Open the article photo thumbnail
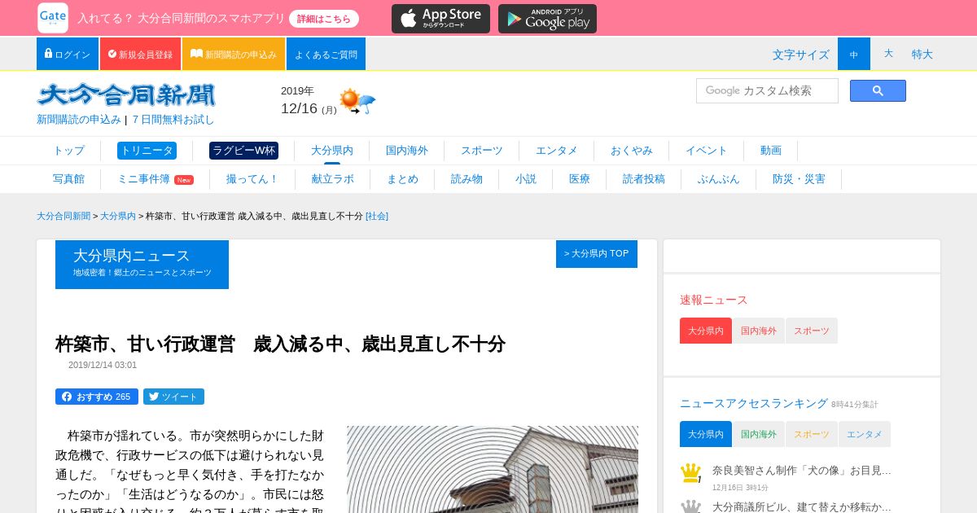The width and height of the screenshot is (977, 513). (493, 469)
